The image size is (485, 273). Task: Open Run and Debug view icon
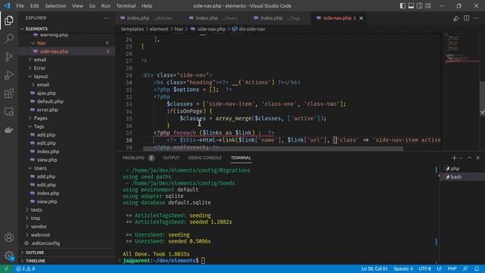coord(9,75)
